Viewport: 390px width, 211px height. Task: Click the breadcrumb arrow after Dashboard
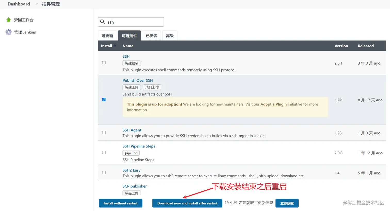click(37, 4)
